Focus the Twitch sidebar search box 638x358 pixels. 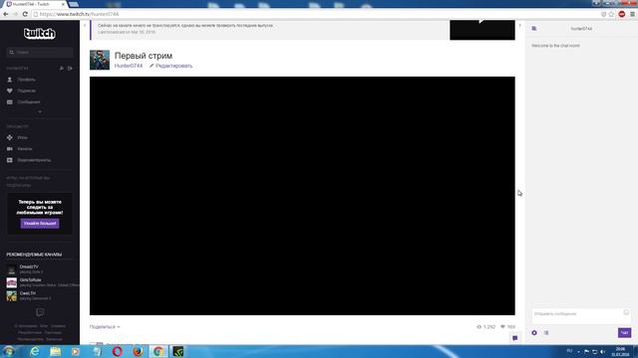[40, 53]
